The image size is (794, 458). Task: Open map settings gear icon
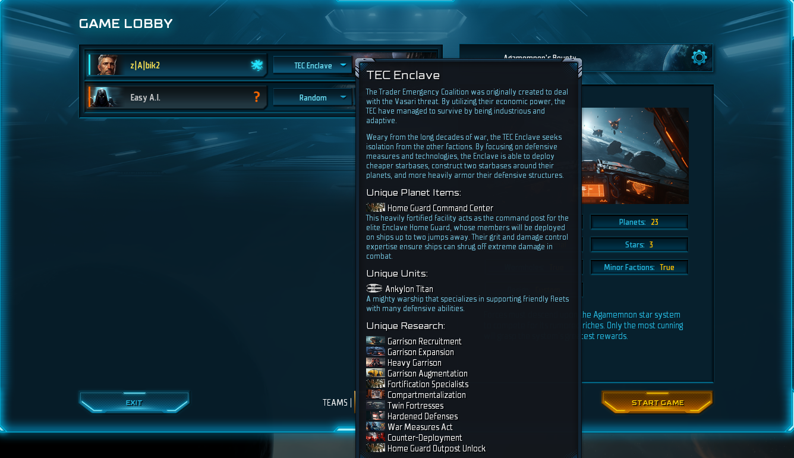[699, 57]
